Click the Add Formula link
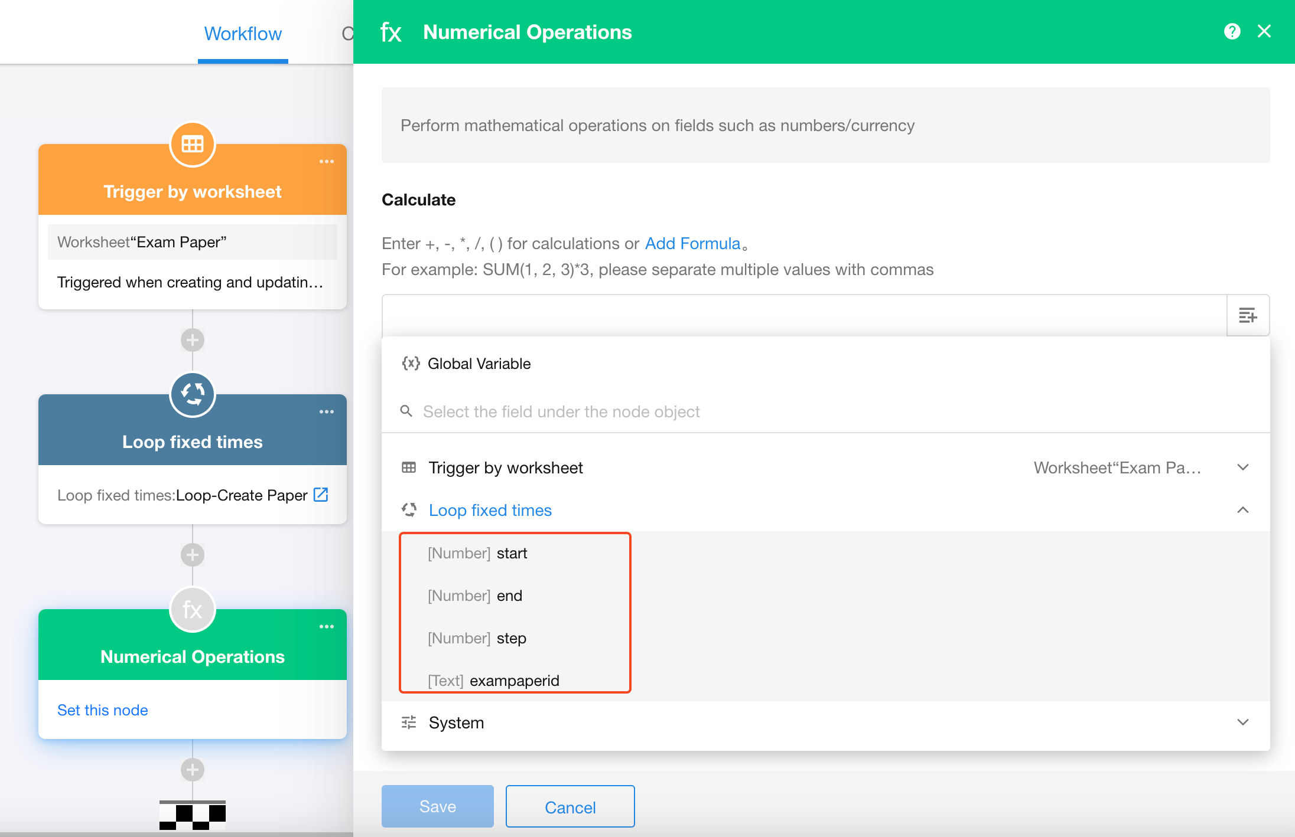 click(692, 243)
